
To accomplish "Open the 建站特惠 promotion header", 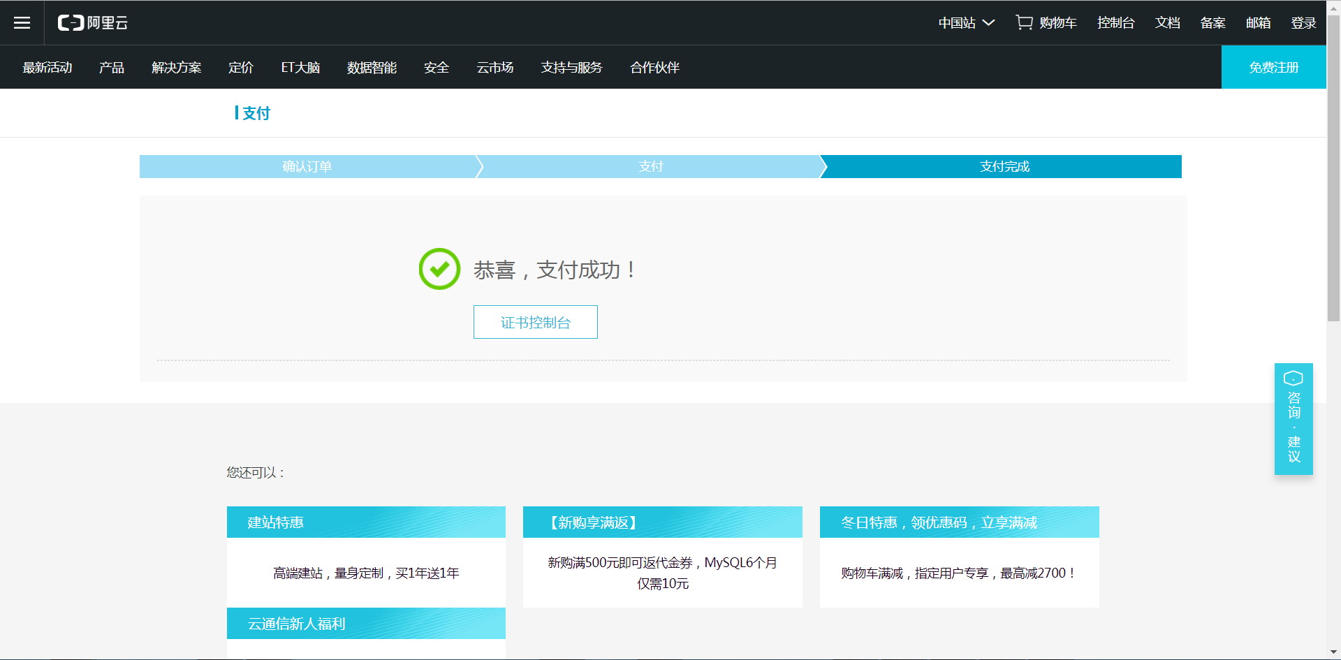I will click(366, 522).
